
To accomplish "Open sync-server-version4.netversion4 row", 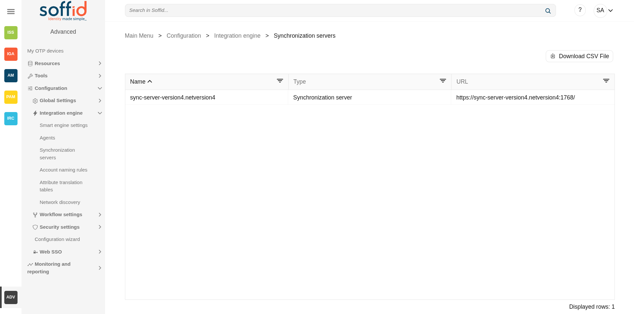I will coord(370,98).
